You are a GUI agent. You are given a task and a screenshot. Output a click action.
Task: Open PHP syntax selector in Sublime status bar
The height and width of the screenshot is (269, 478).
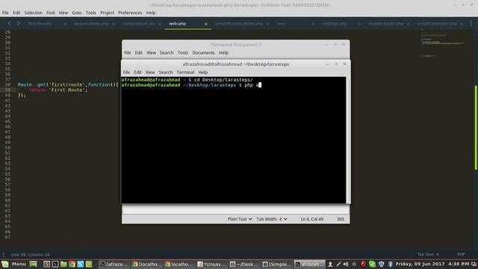tap(461, 254)
